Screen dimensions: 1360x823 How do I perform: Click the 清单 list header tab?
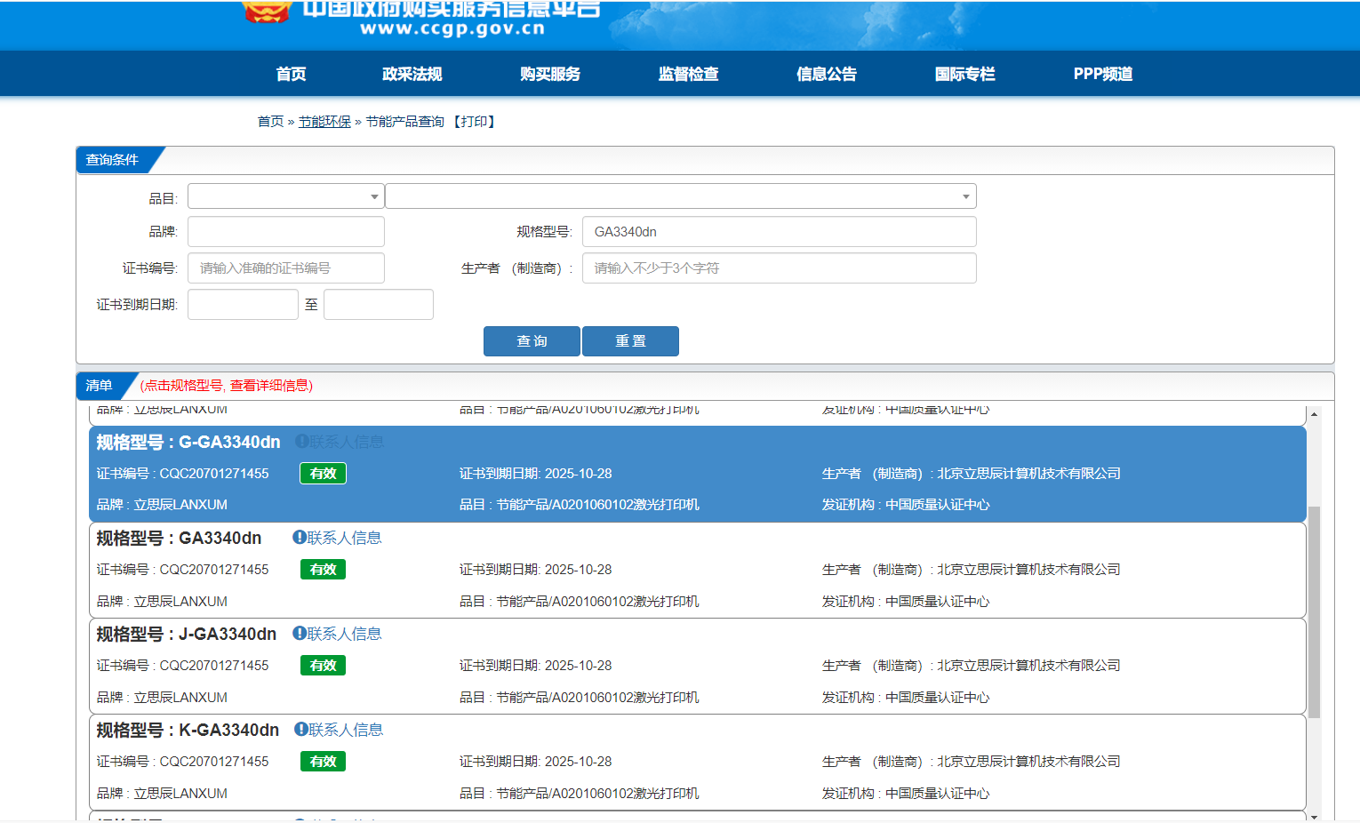coord(99,386)
